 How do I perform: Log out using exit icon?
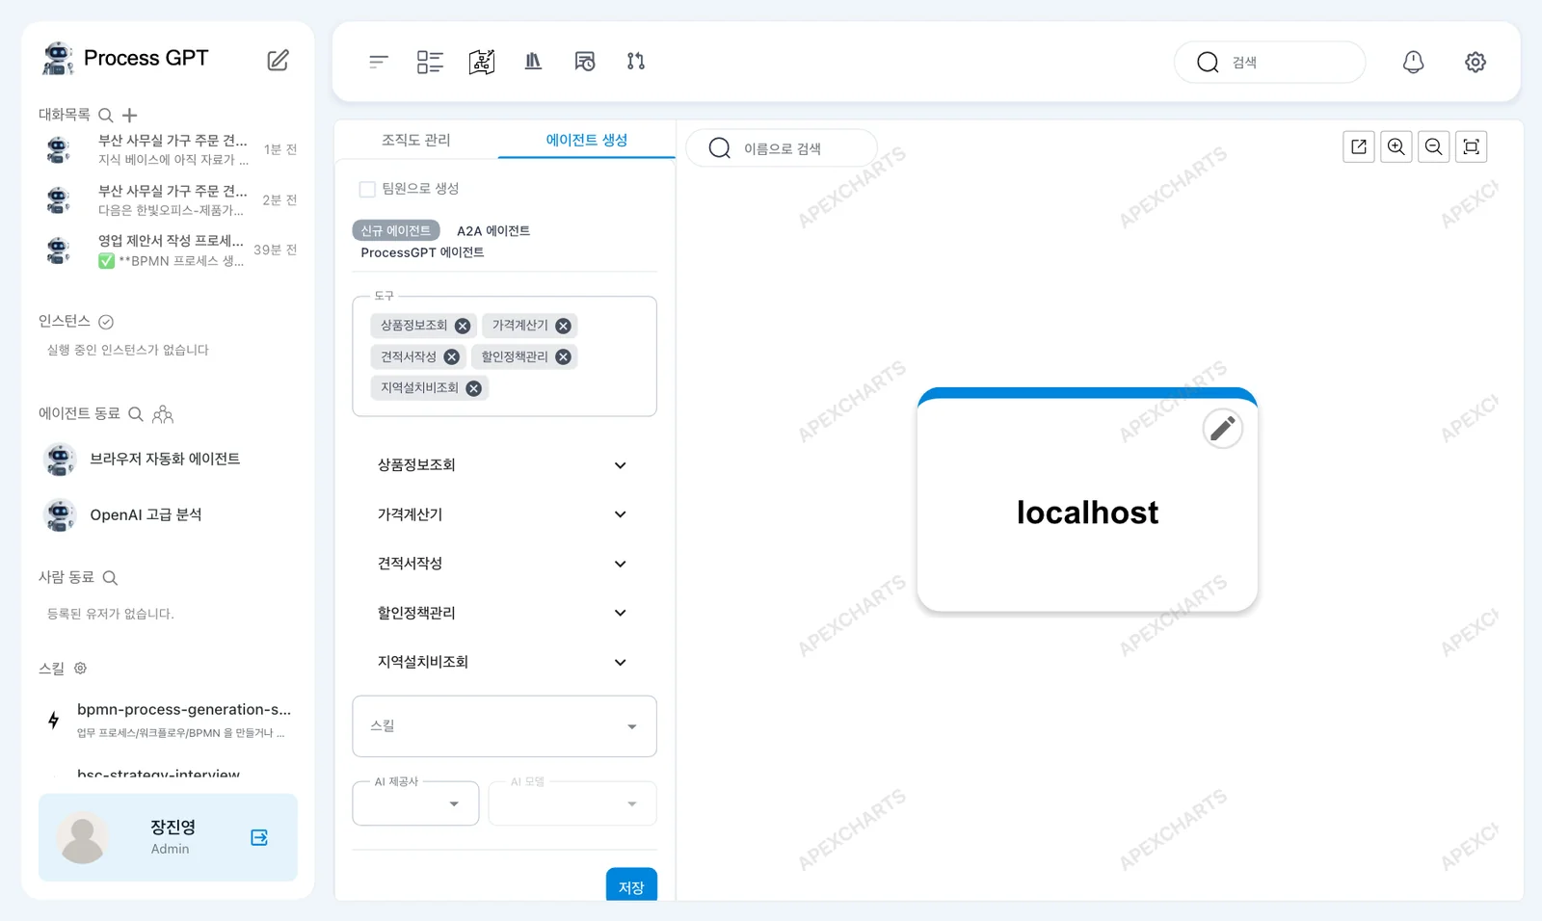(x=259, y=837)
